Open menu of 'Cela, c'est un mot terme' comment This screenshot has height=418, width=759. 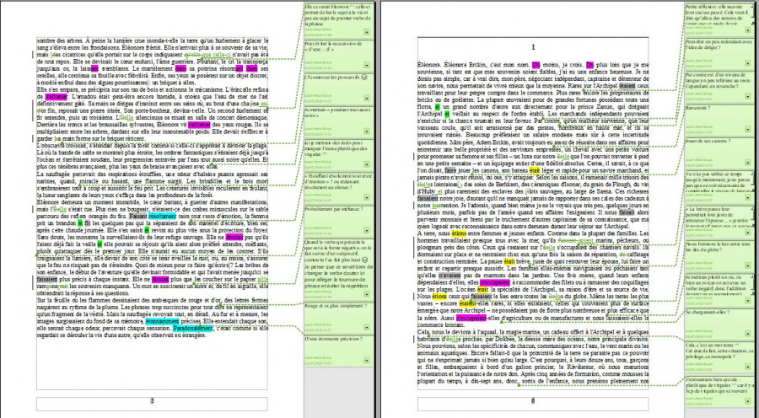(748, 367)
